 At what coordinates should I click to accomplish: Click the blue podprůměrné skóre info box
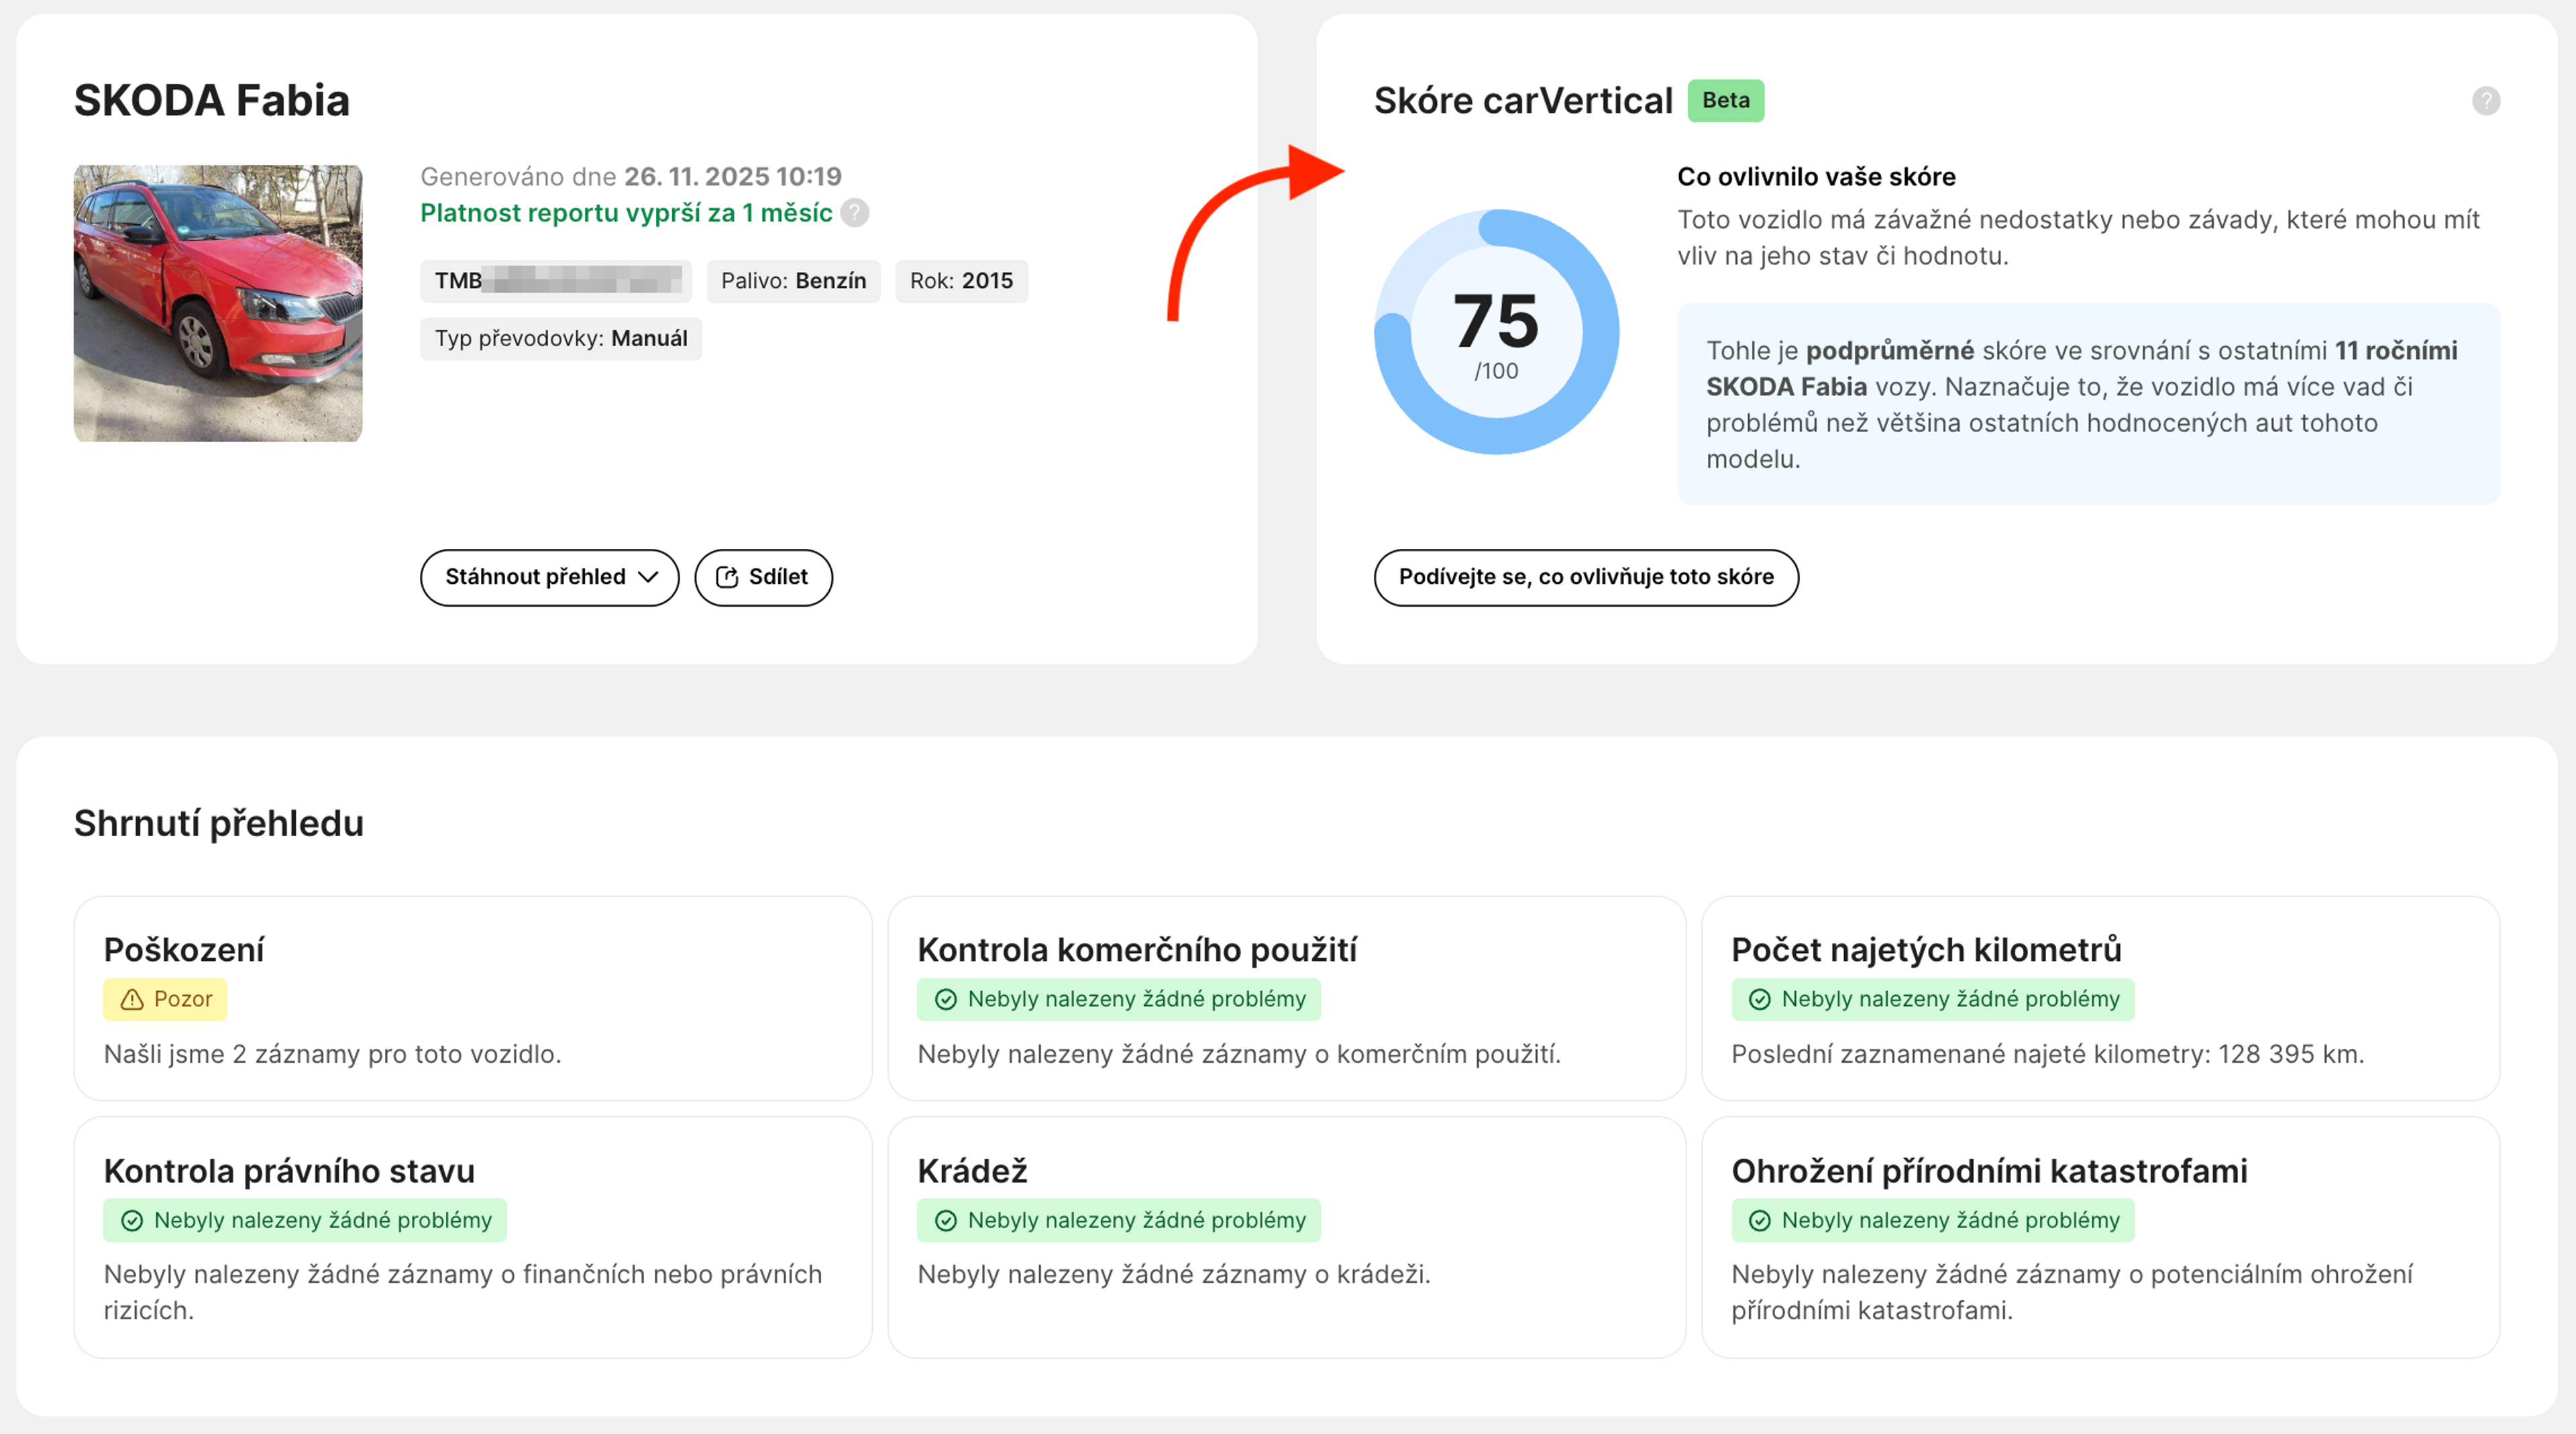pos(2089,404)
